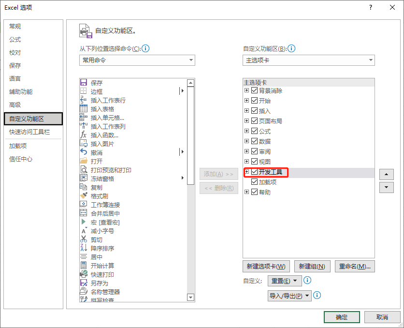Select the 边框 border icon
This screenshot has width=404, height=328.
point(84,91)
